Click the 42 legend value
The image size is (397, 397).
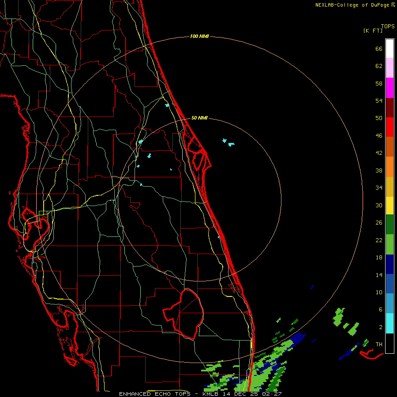pos(379,153)
